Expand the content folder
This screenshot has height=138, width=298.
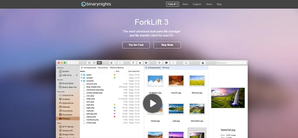[81, 78]
